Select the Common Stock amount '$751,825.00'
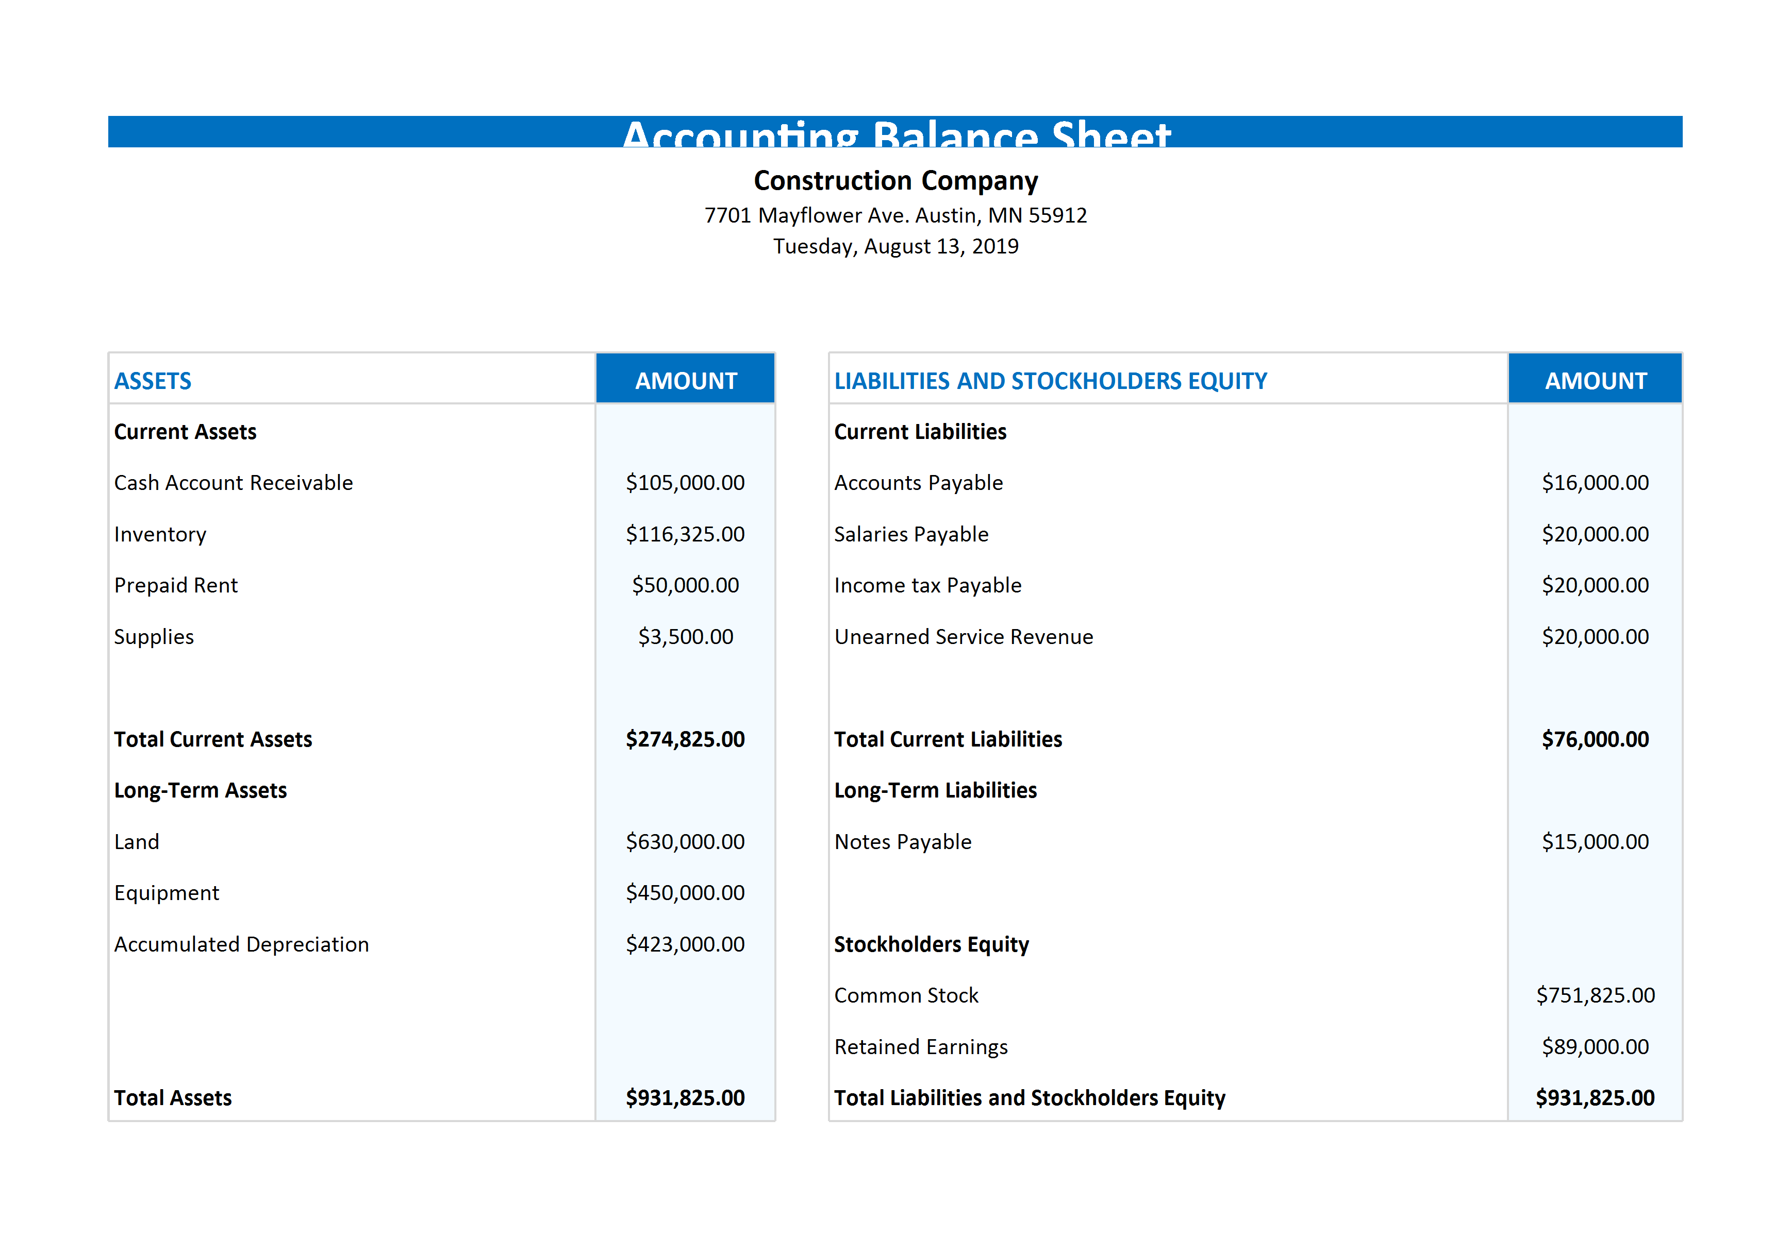The height and width of the screenshot is (1237, 1791). (1596, 995)
